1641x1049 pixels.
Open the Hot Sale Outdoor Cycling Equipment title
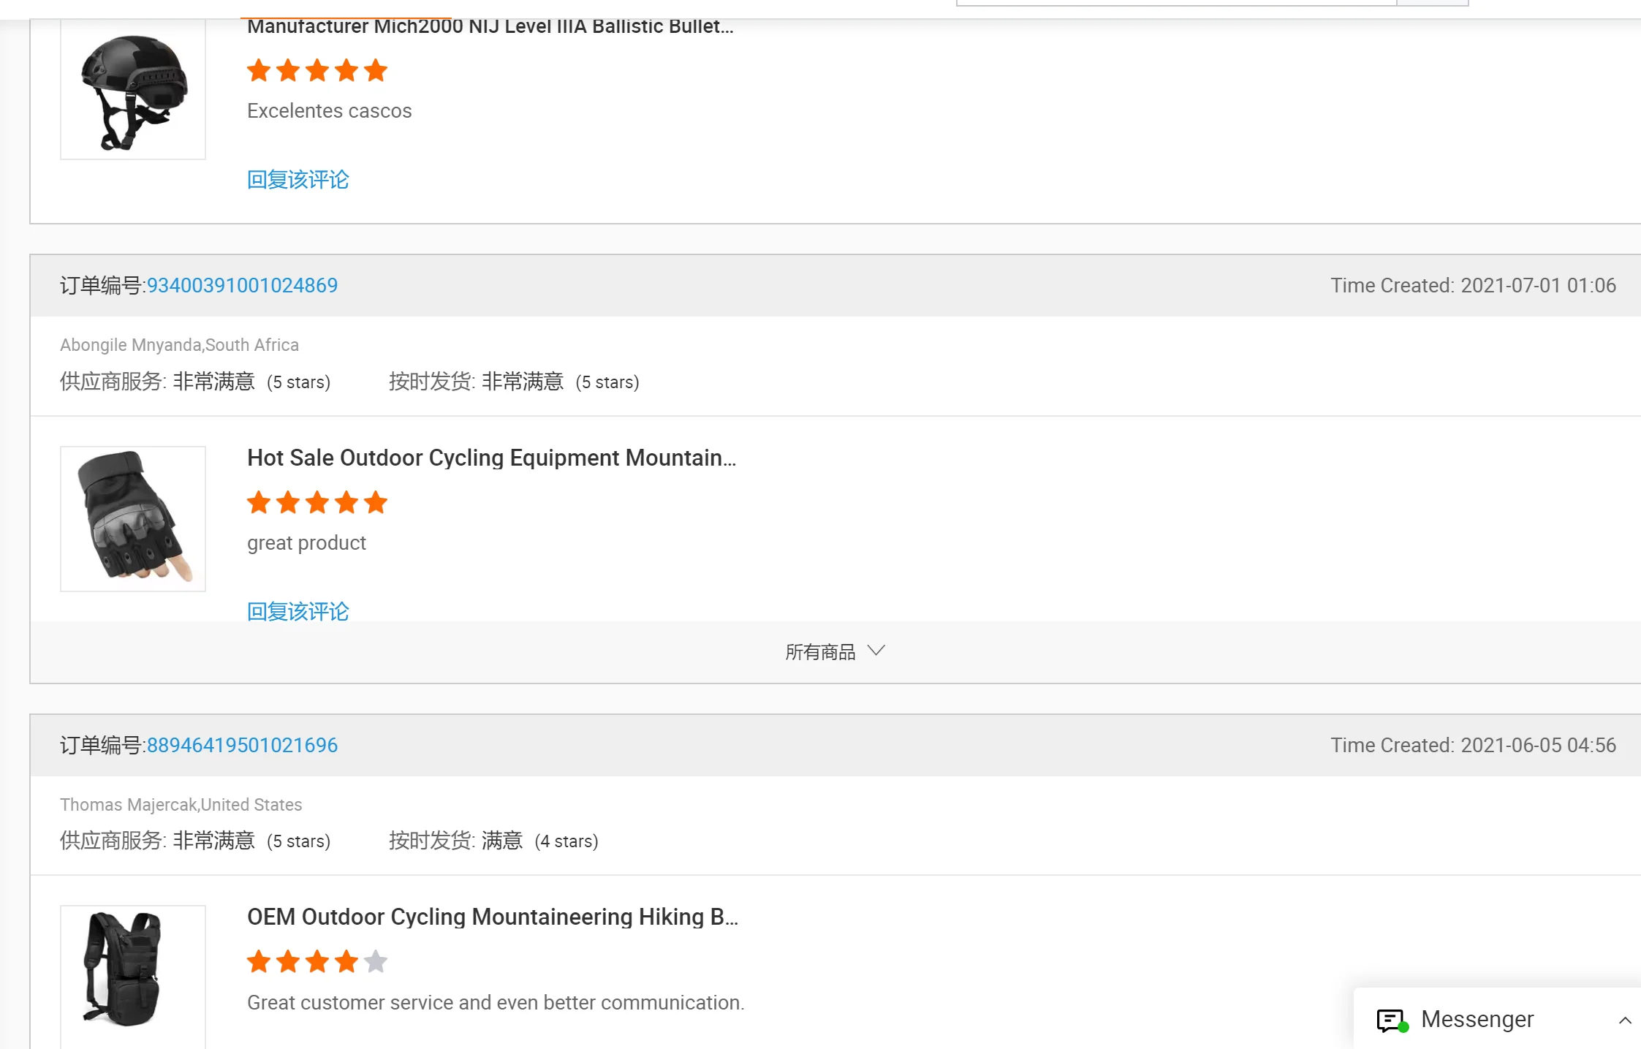(x=491, y=458)
